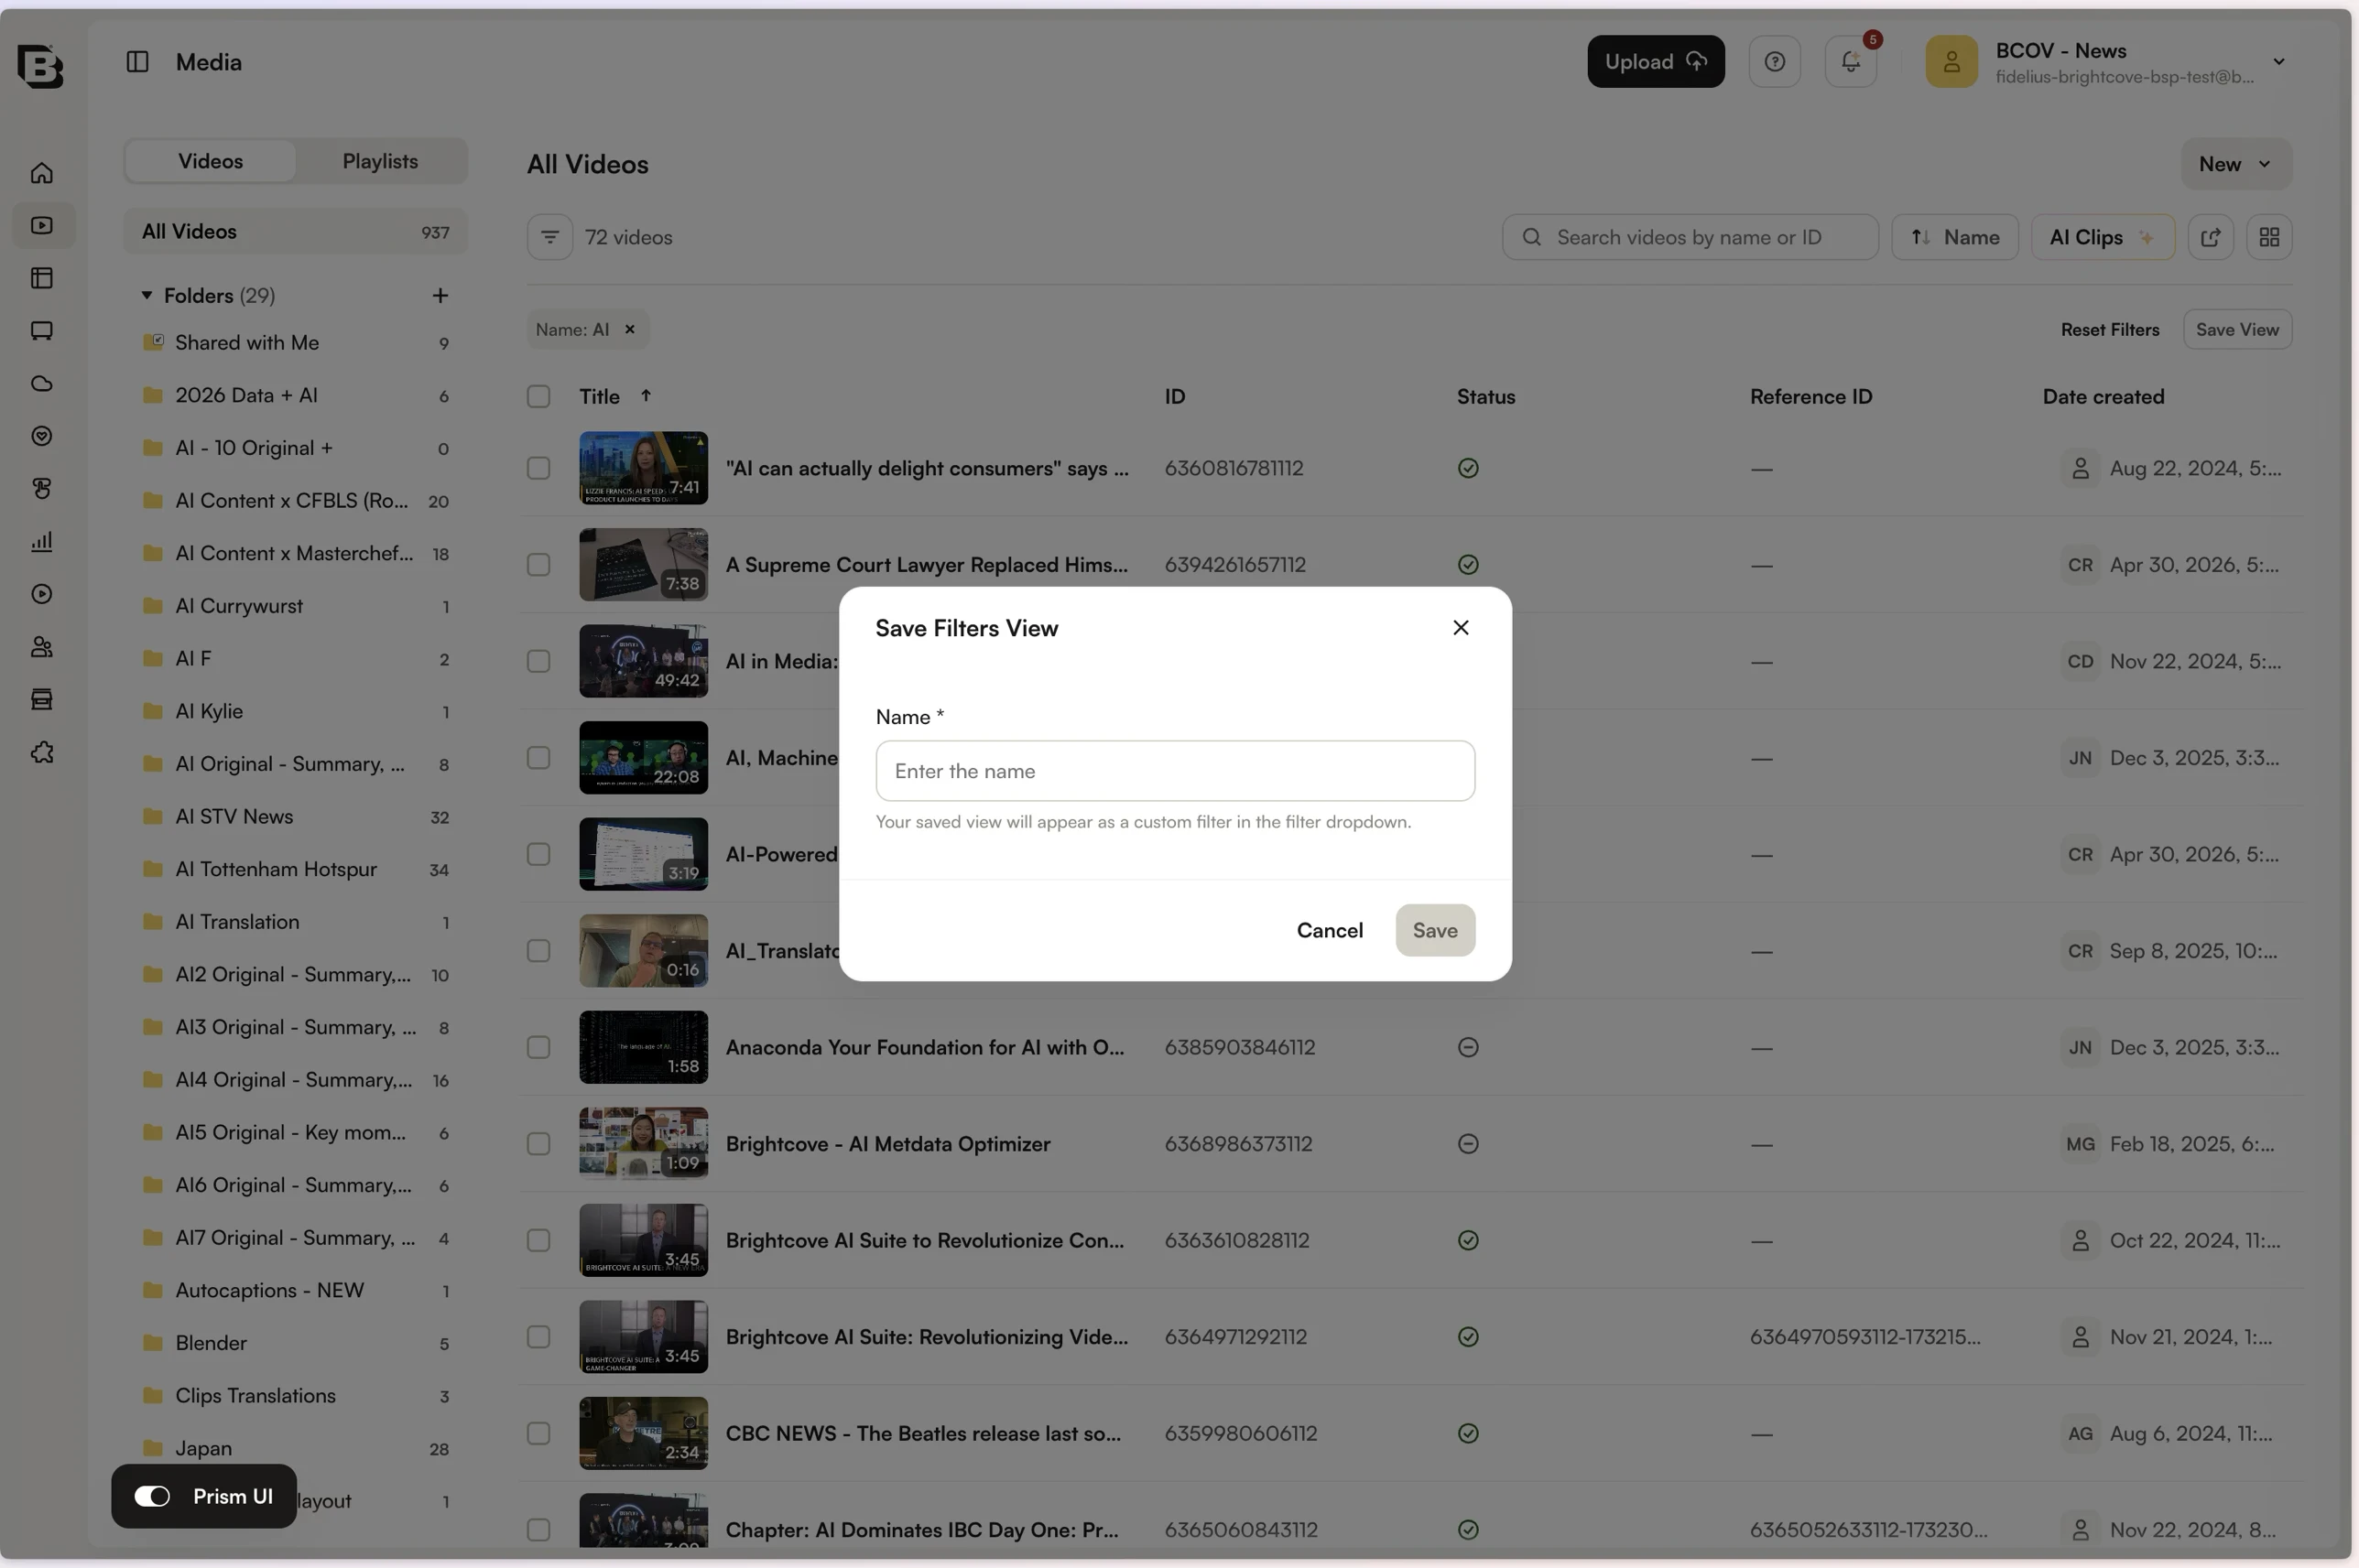Select the CBC NEWS Beatles video checkbox
The width and height of the screenshot is (2359, 1568).
click(538, 1433)
